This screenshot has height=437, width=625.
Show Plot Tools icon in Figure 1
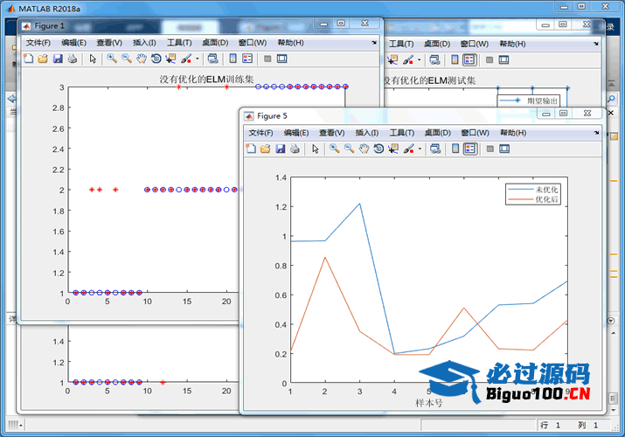point(281,59)
